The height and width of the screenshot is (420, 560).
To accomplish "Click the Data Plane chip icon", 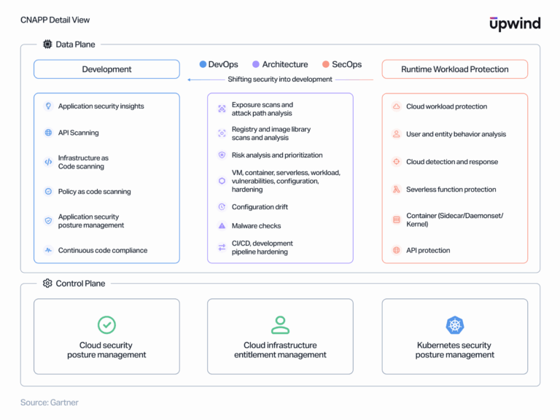I will click(x=47, y=44).
